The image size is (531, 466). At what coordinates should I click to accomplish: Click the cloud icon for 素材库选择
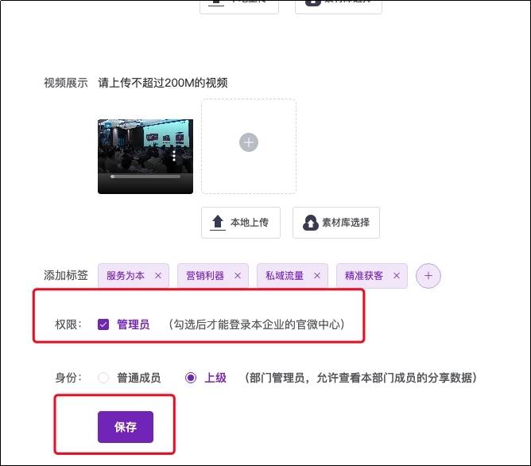(x=310, y=223)
